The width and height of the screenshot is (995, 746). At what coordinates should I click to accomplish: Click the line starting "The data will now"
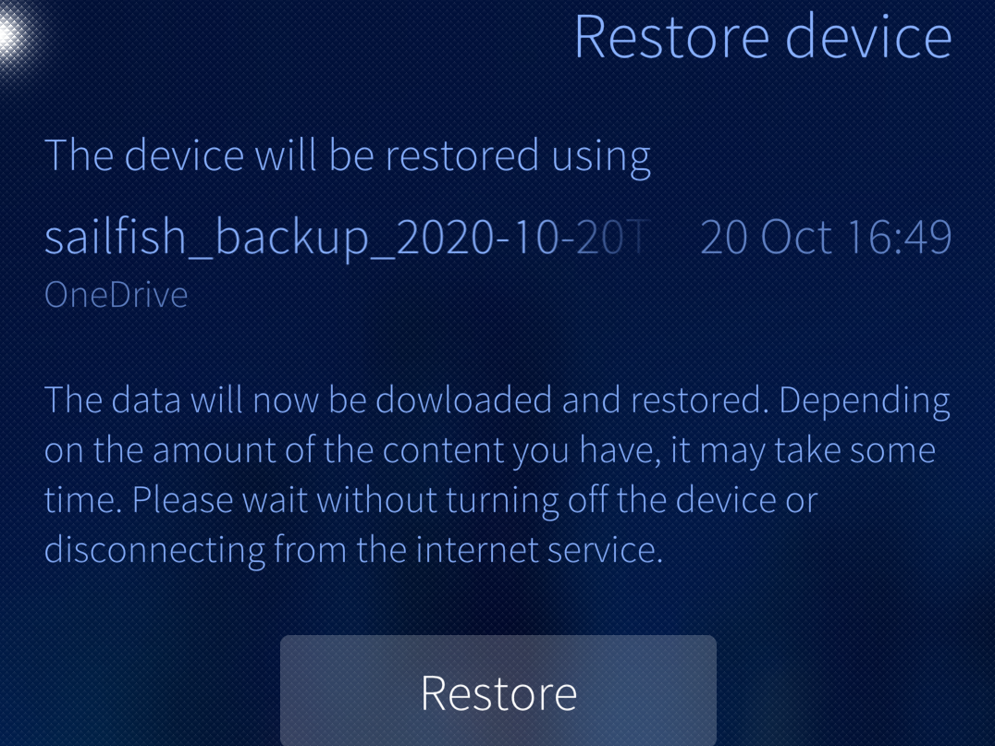tap(497, 401)
